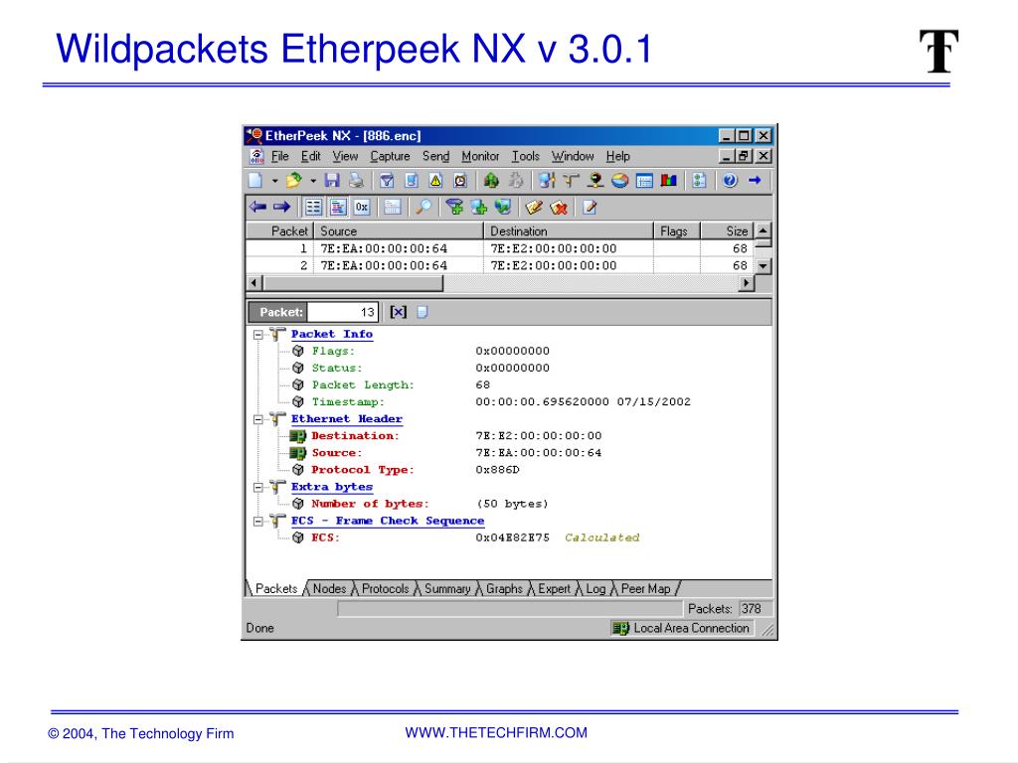1018x763 pixels.
Task: Click the funnel filter page icon
Action: pyautogui.click(x=387, y=181)
